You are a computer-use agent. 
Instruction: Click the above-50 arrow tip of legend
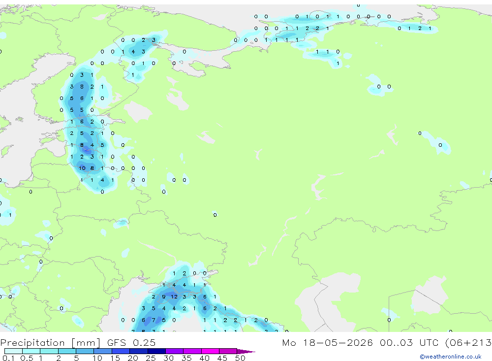246,351
